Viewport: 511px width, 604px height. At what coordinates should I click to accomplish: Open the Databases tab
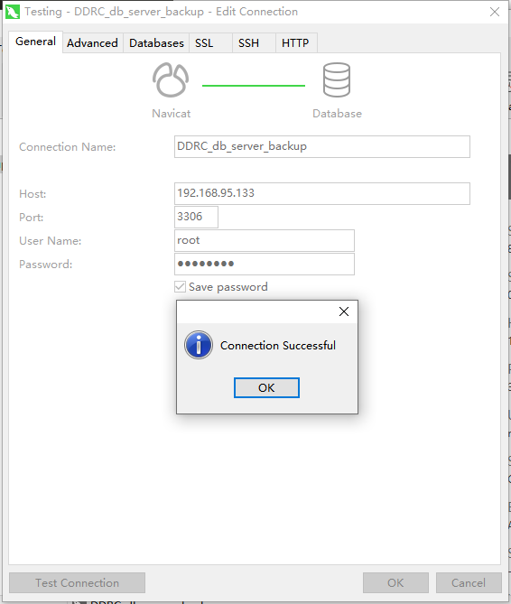click(156, 42)
